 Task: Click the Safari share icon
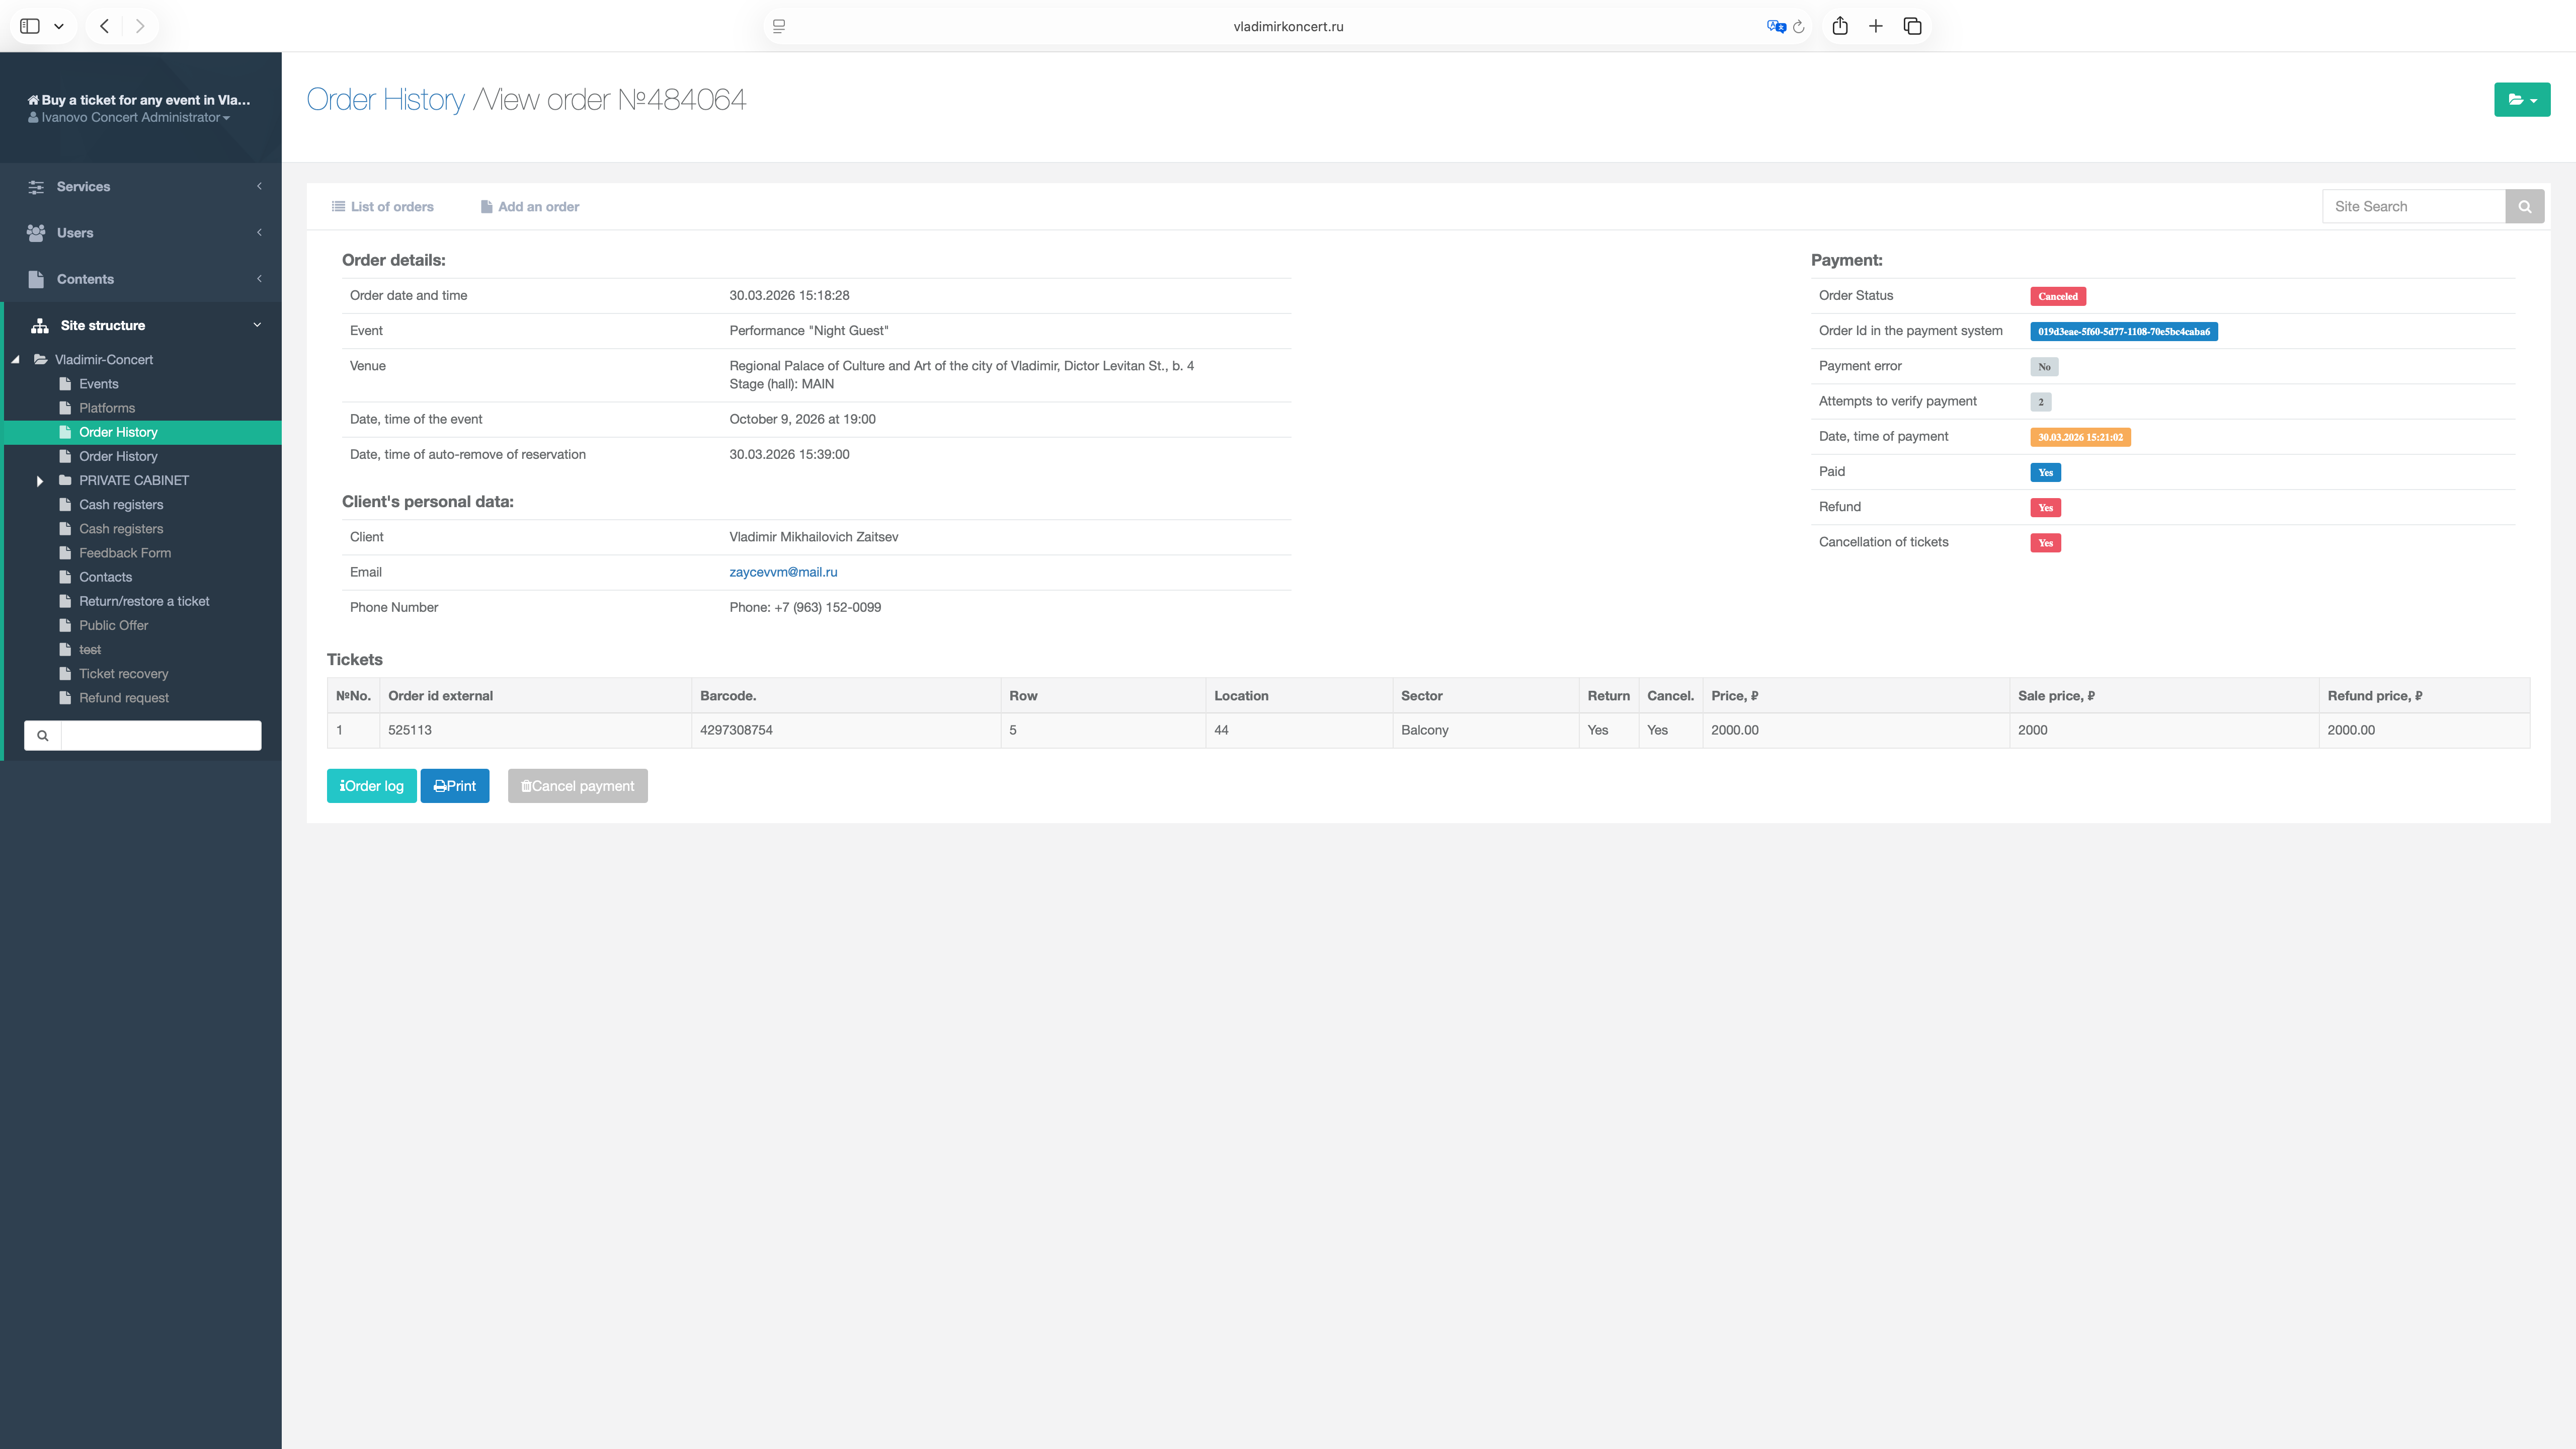point(1839,27)
